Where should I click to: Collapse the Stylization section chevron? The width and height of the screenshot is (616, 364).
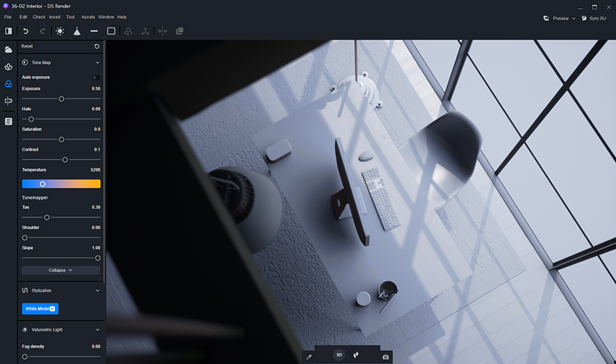point(97,291)
